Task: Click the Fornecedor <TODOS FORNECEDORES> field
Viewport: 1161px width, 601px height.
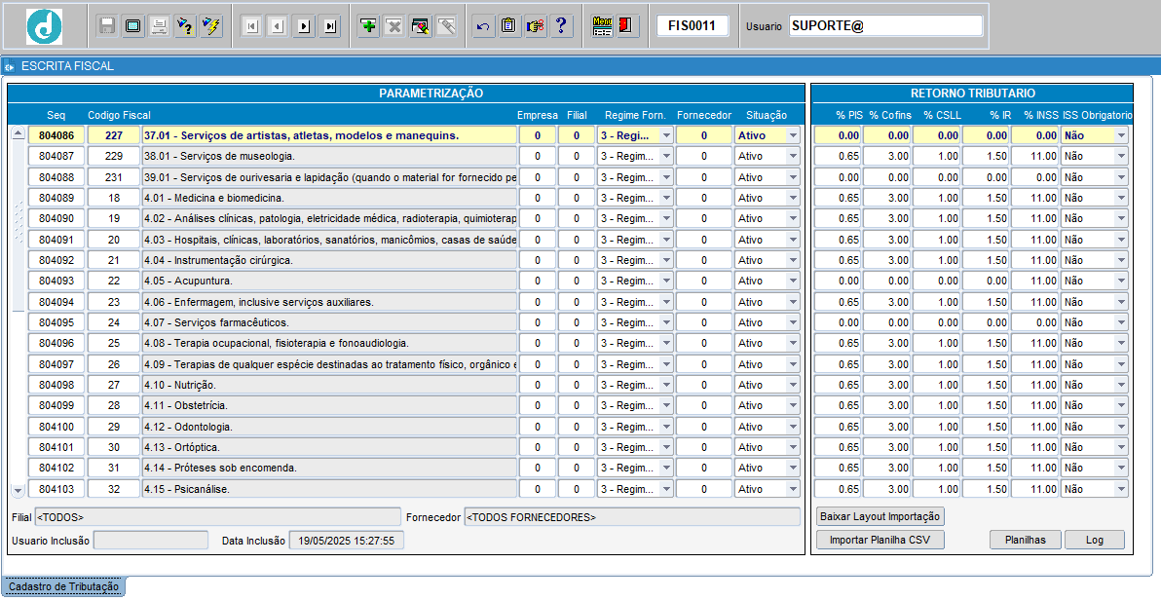Action: coord(632,516)
